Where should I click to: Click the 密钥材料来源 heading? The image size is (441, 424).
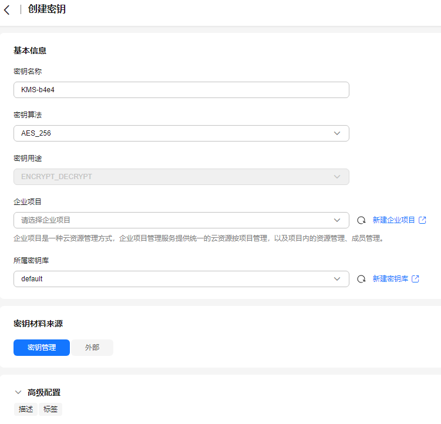38,324
